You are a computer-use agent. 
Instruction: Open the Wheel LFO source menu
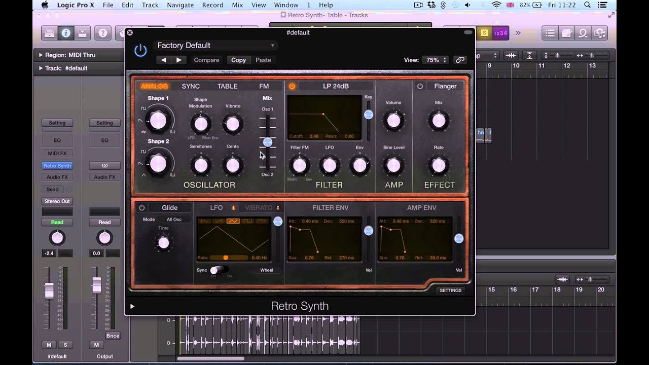coord(266,270)
